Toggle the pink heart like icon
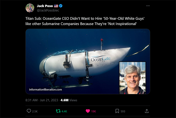Image resolution: width=176 pixels, height=118 pixels. [x=88, y=111]
